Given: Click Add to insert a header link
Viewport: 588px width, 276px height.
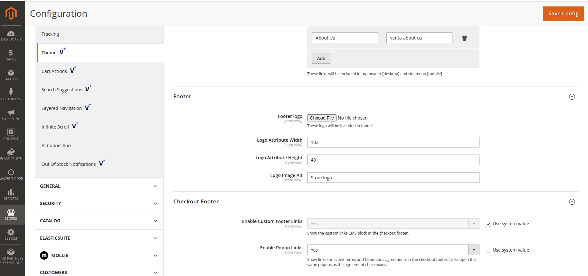Looking at the screenshot, I should [321, 58].
